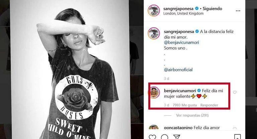Screen dimensions: 257x139
Task: Toggle the Siguiendo following status
Action: pyautogui.click(x=212, y=8)
